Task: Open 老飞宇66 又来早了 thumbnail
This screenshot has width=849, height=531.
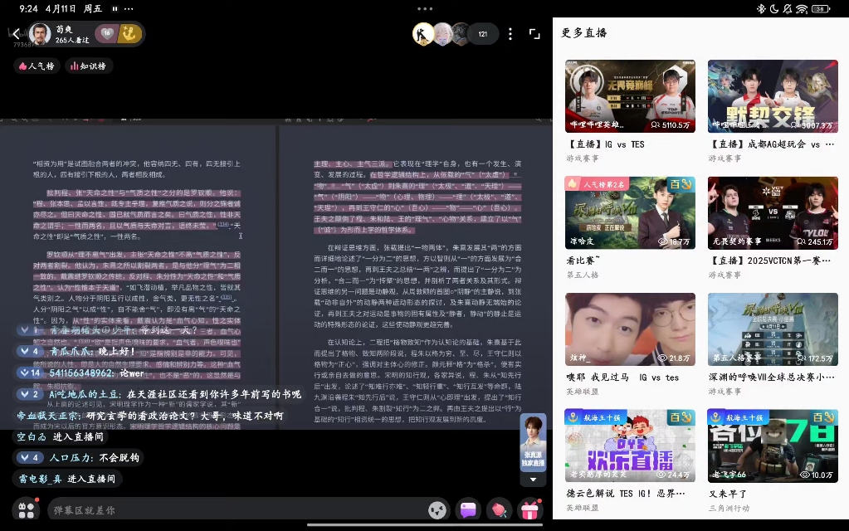Action: click(773, 446)
